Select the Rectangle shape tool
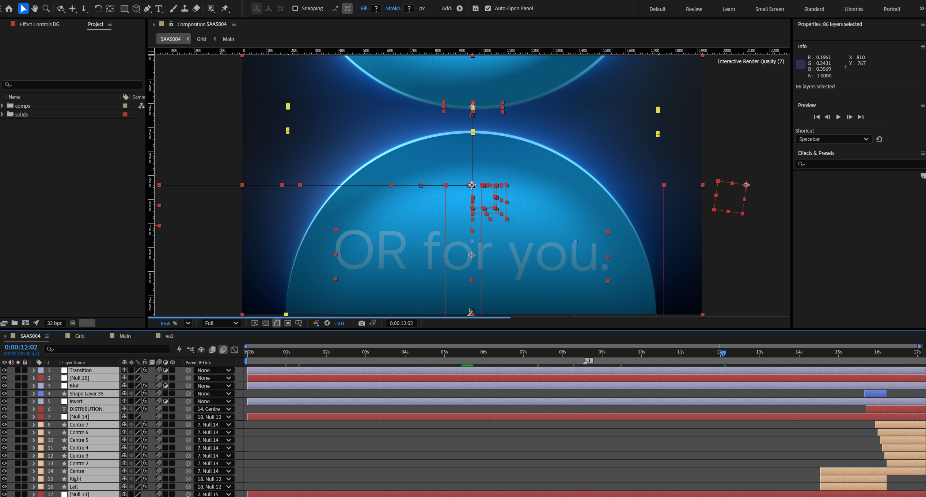The image size is (926, 497). pyautogui.click(x=124, y=8)
